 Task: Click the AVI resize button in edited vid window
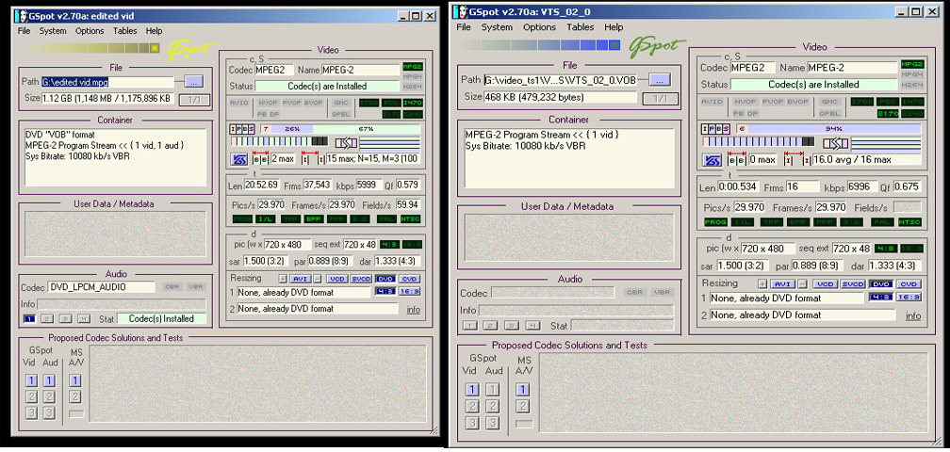point(301,279)
